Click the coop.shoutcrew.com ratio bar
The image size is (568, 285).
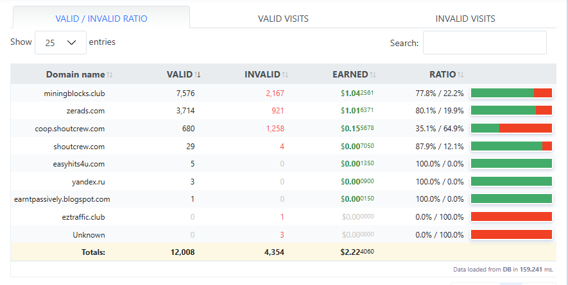coord(511,128)
